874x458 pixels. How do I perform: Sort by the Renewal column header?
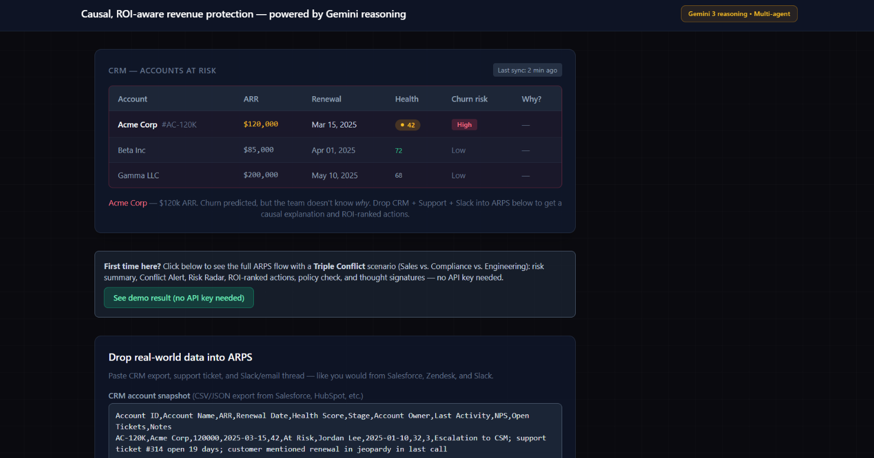327,99
